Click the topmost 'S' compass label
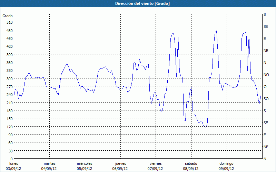Screen dimensions: 276x172 point(265,15)
